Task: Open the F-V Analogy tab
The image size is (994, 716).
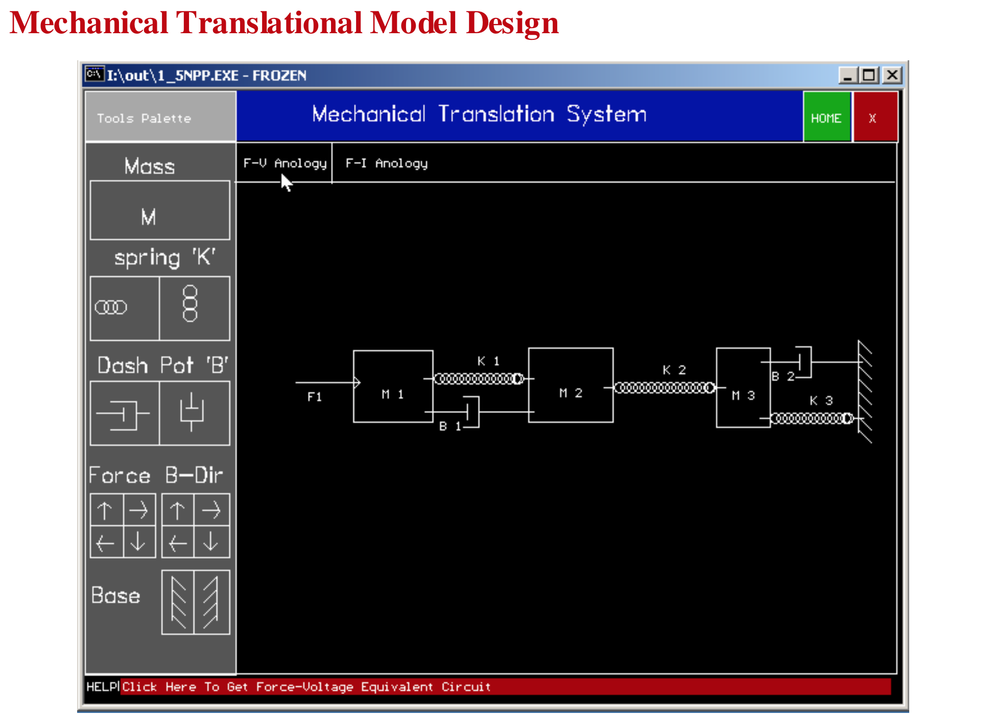Action: pyautogui.click(x=285, y=163)
